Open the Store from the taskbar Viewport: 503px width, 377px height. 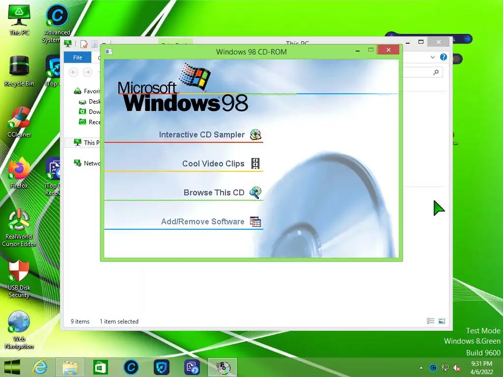tap(100, 367)
